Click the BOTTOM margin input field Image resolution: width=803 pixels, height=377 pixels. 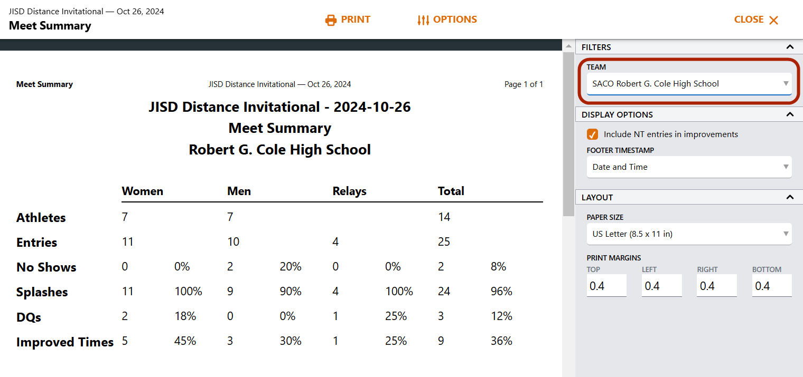point(772,286)
